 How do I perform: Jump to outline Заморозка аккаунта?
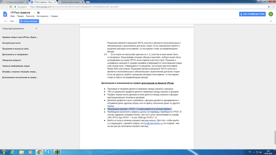click(x=11, y=60)
